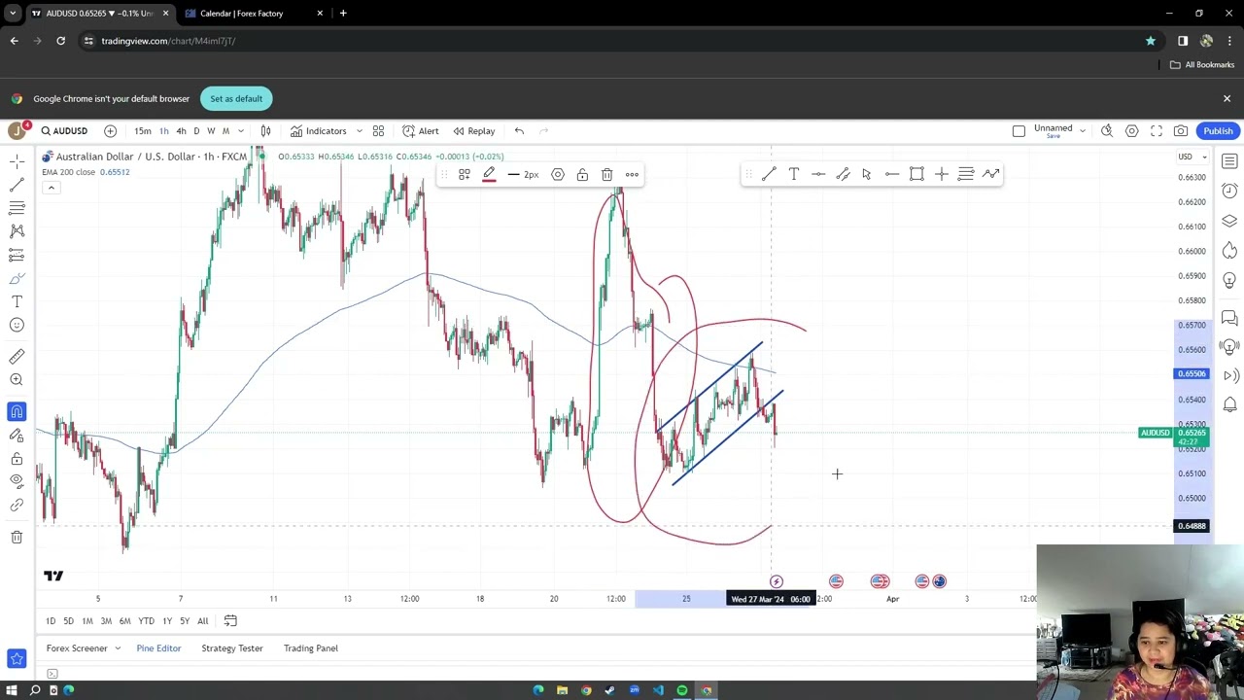Switch to Pine Editor tab
This screenshot has width=1244, height=700.
click(158, 648)
